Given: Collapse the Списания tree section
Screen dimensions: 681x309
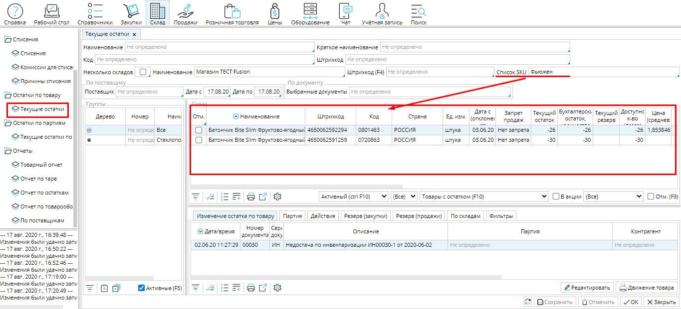Looking at the screenshot, I should point(7,39).
